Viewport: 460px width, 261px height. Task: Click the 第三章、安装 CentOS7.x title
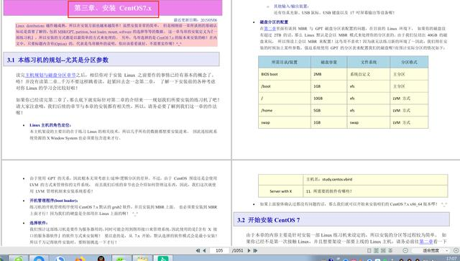[114, 8]
